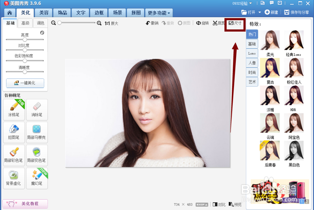Screen dimensions: 314x210
Task: Open the 更多功能 dropdown menu
Action: click(159, 13)
